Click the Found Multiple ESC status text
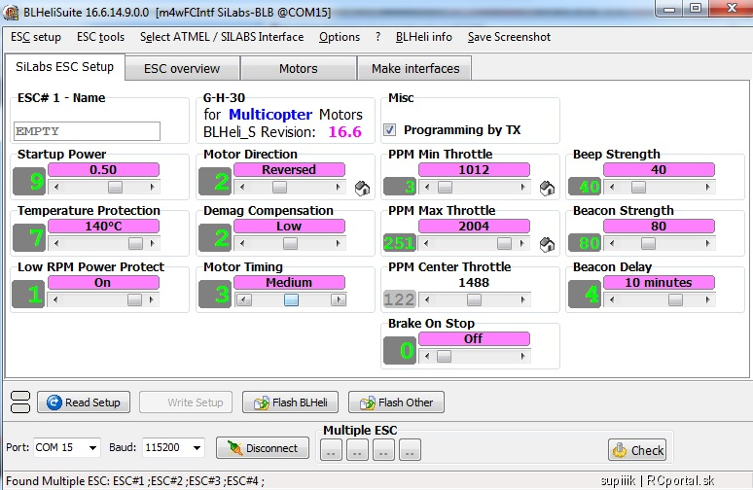Screen dimensions: 753x490 tap(135, 481)
